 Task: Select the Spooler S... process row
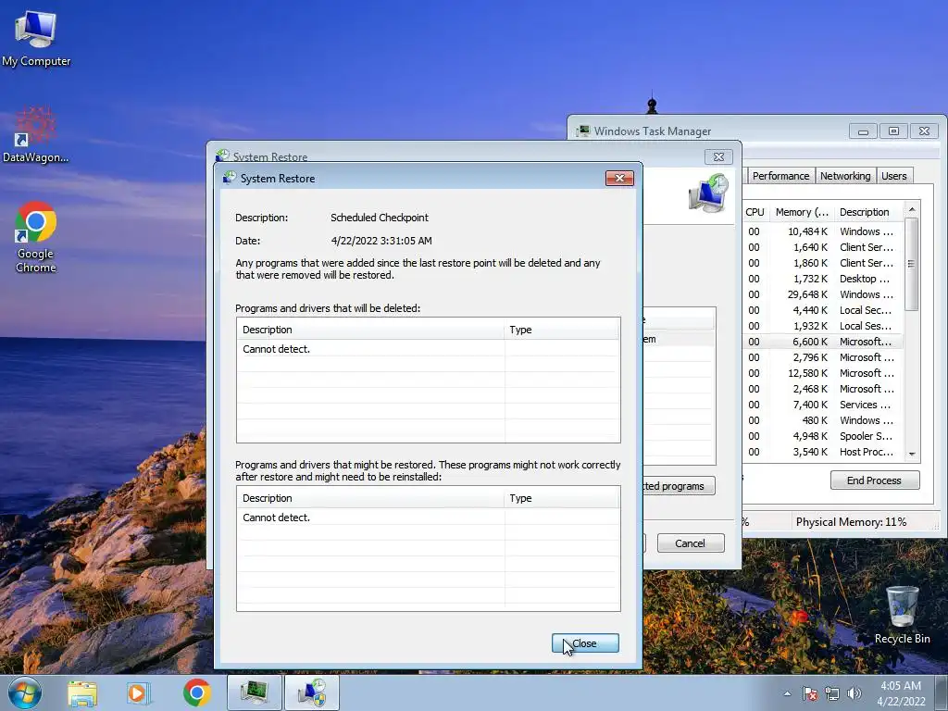coord(822,436)
